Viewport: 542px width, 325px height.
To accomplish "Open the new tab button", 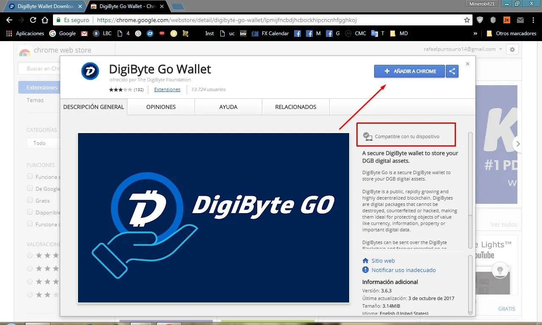I will [178, 7].
